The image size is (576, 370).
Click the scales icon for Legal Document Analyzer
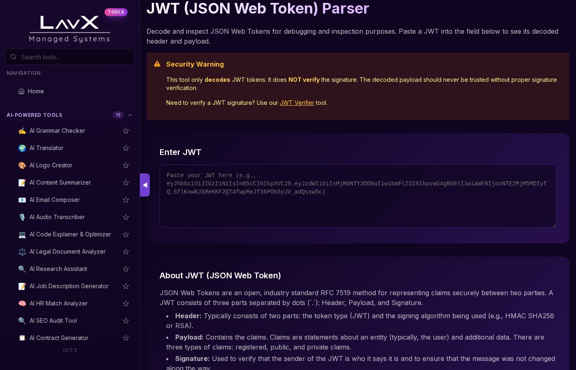tap(22, 252)
